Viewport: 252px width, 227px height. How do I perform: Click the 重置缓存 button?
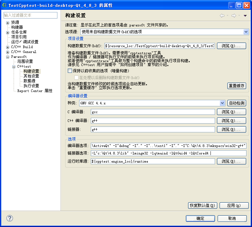tap(236, 86)
